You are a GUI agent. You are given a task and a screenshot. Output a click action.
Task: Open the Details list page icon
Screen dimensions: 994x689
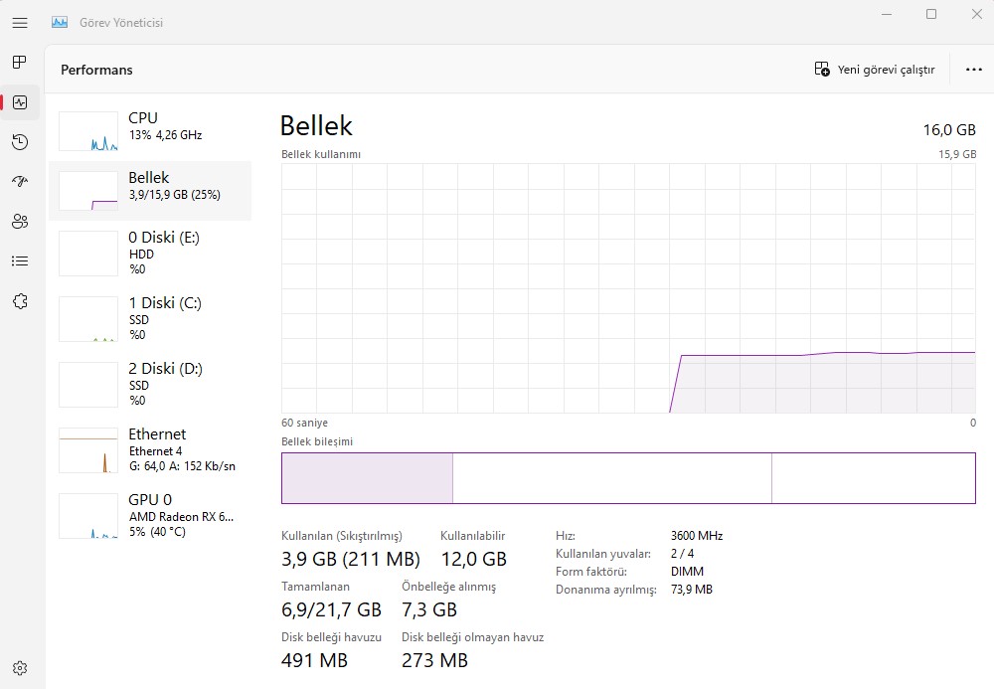pyautogui.click(x=20, y=261)
